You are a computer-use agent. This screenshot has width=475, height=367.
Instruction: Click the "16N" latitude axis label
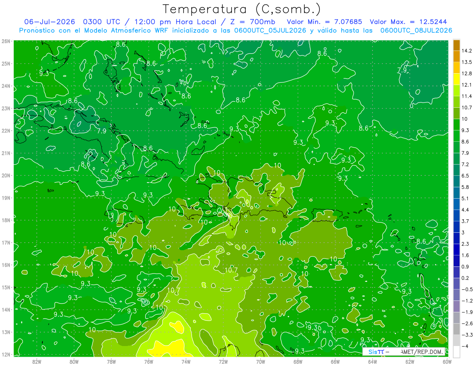[x=6, y=265]
